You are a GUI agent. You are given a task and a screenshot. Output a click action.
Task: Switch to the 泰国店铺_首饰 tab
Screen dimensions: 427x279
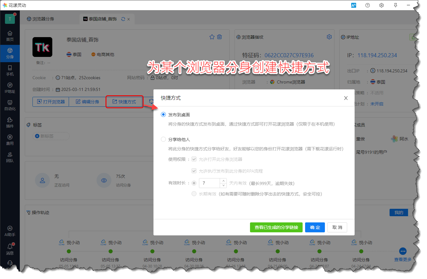coord(100,19)
